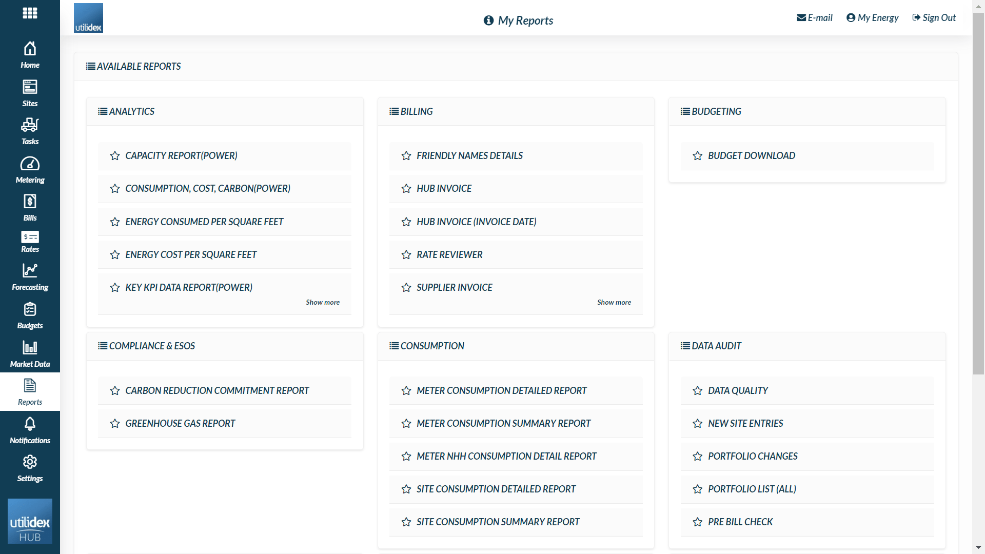This screenshot has width=985, height=554.
Task: Star the Hub Invoice report
Action: (x=406, y=189)
